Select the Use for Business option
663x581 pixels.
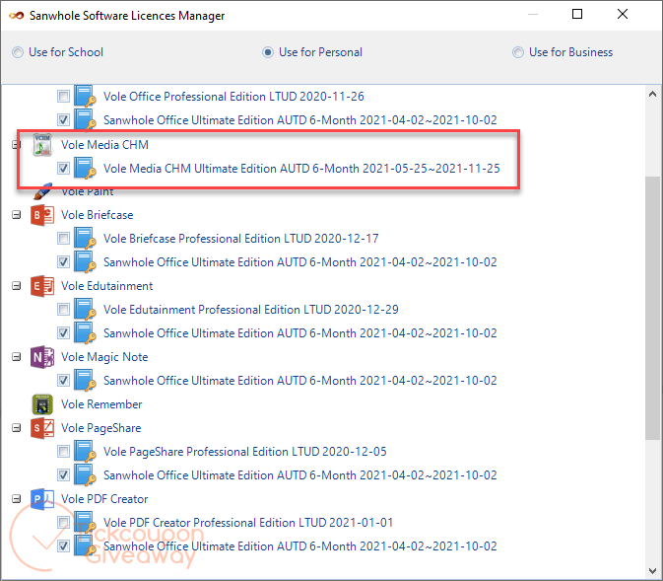563,52
